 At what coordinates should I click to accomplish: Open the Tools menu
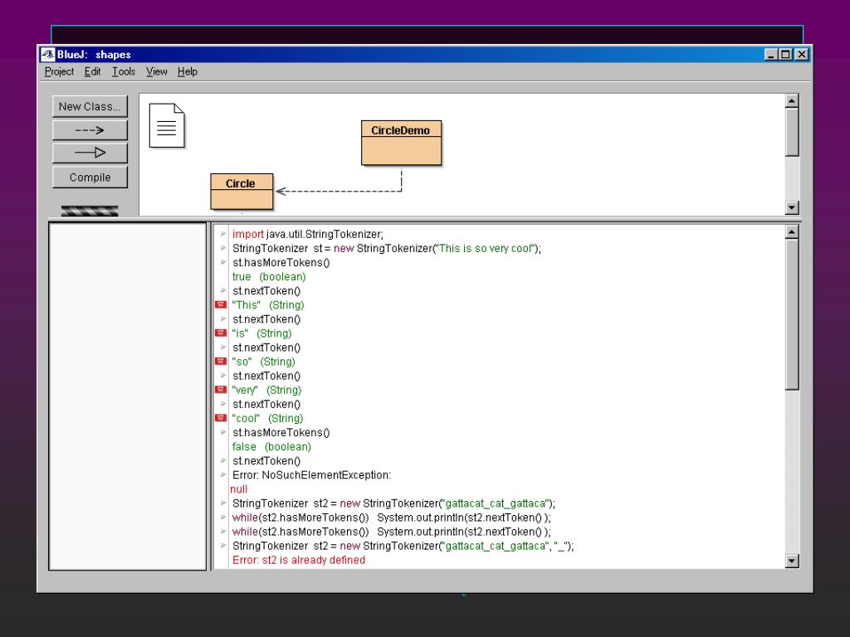(x=124, y=71)
